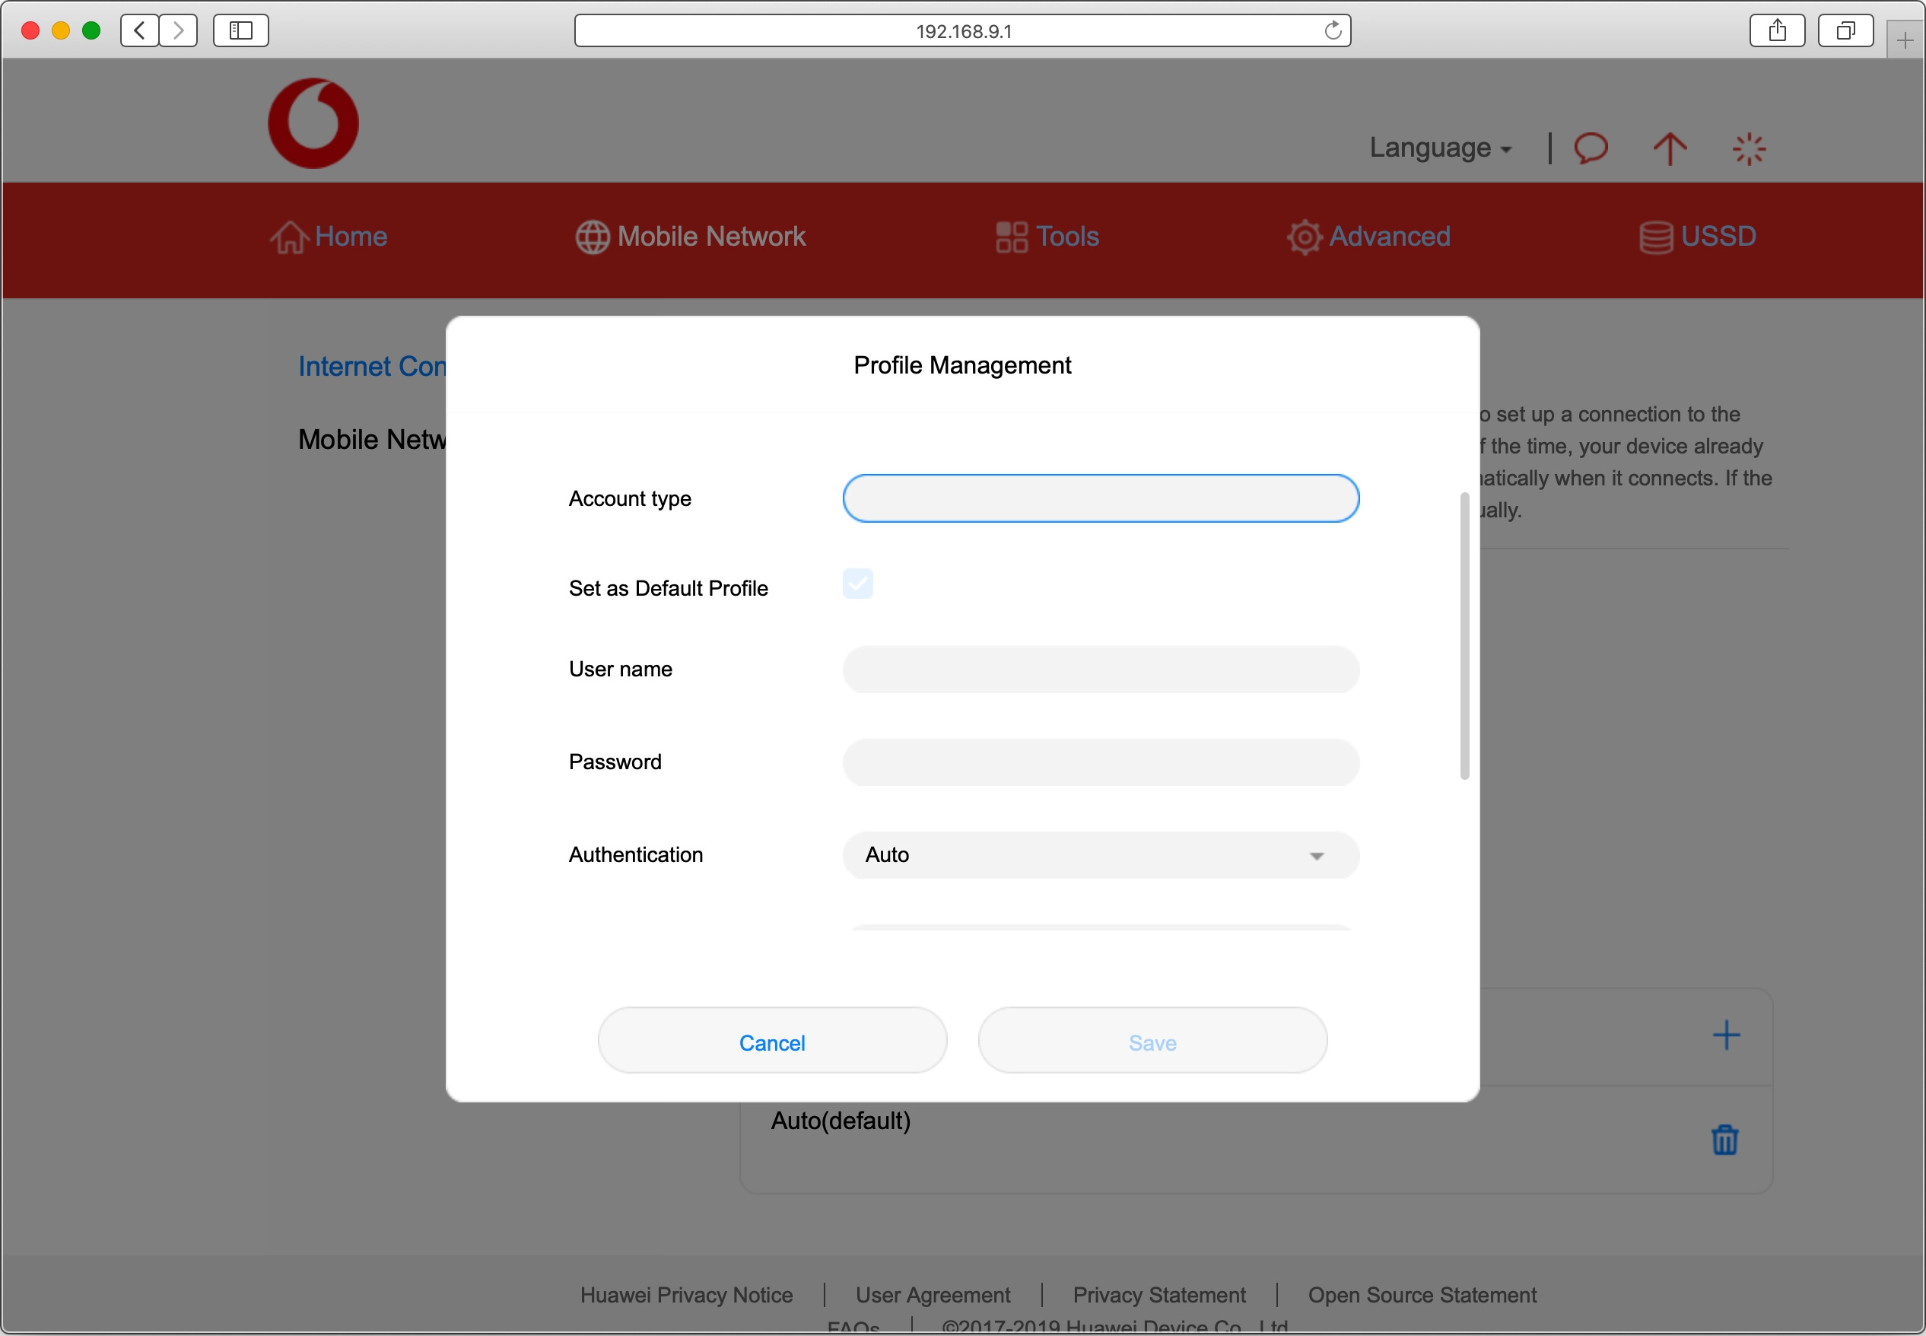1926x1336 pixels.
Task: Delete profile with the trash icon
Action: coord(1724,1140)
